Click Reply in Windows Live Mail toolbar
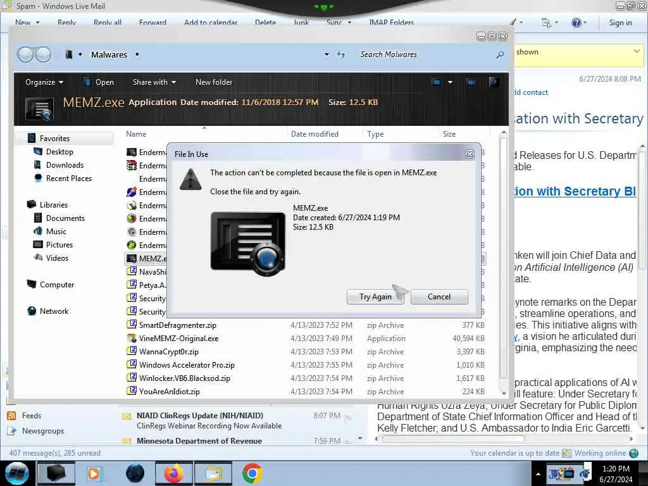Image resolution: width=648 pixels, height=486 pixels. pos(66,22)
